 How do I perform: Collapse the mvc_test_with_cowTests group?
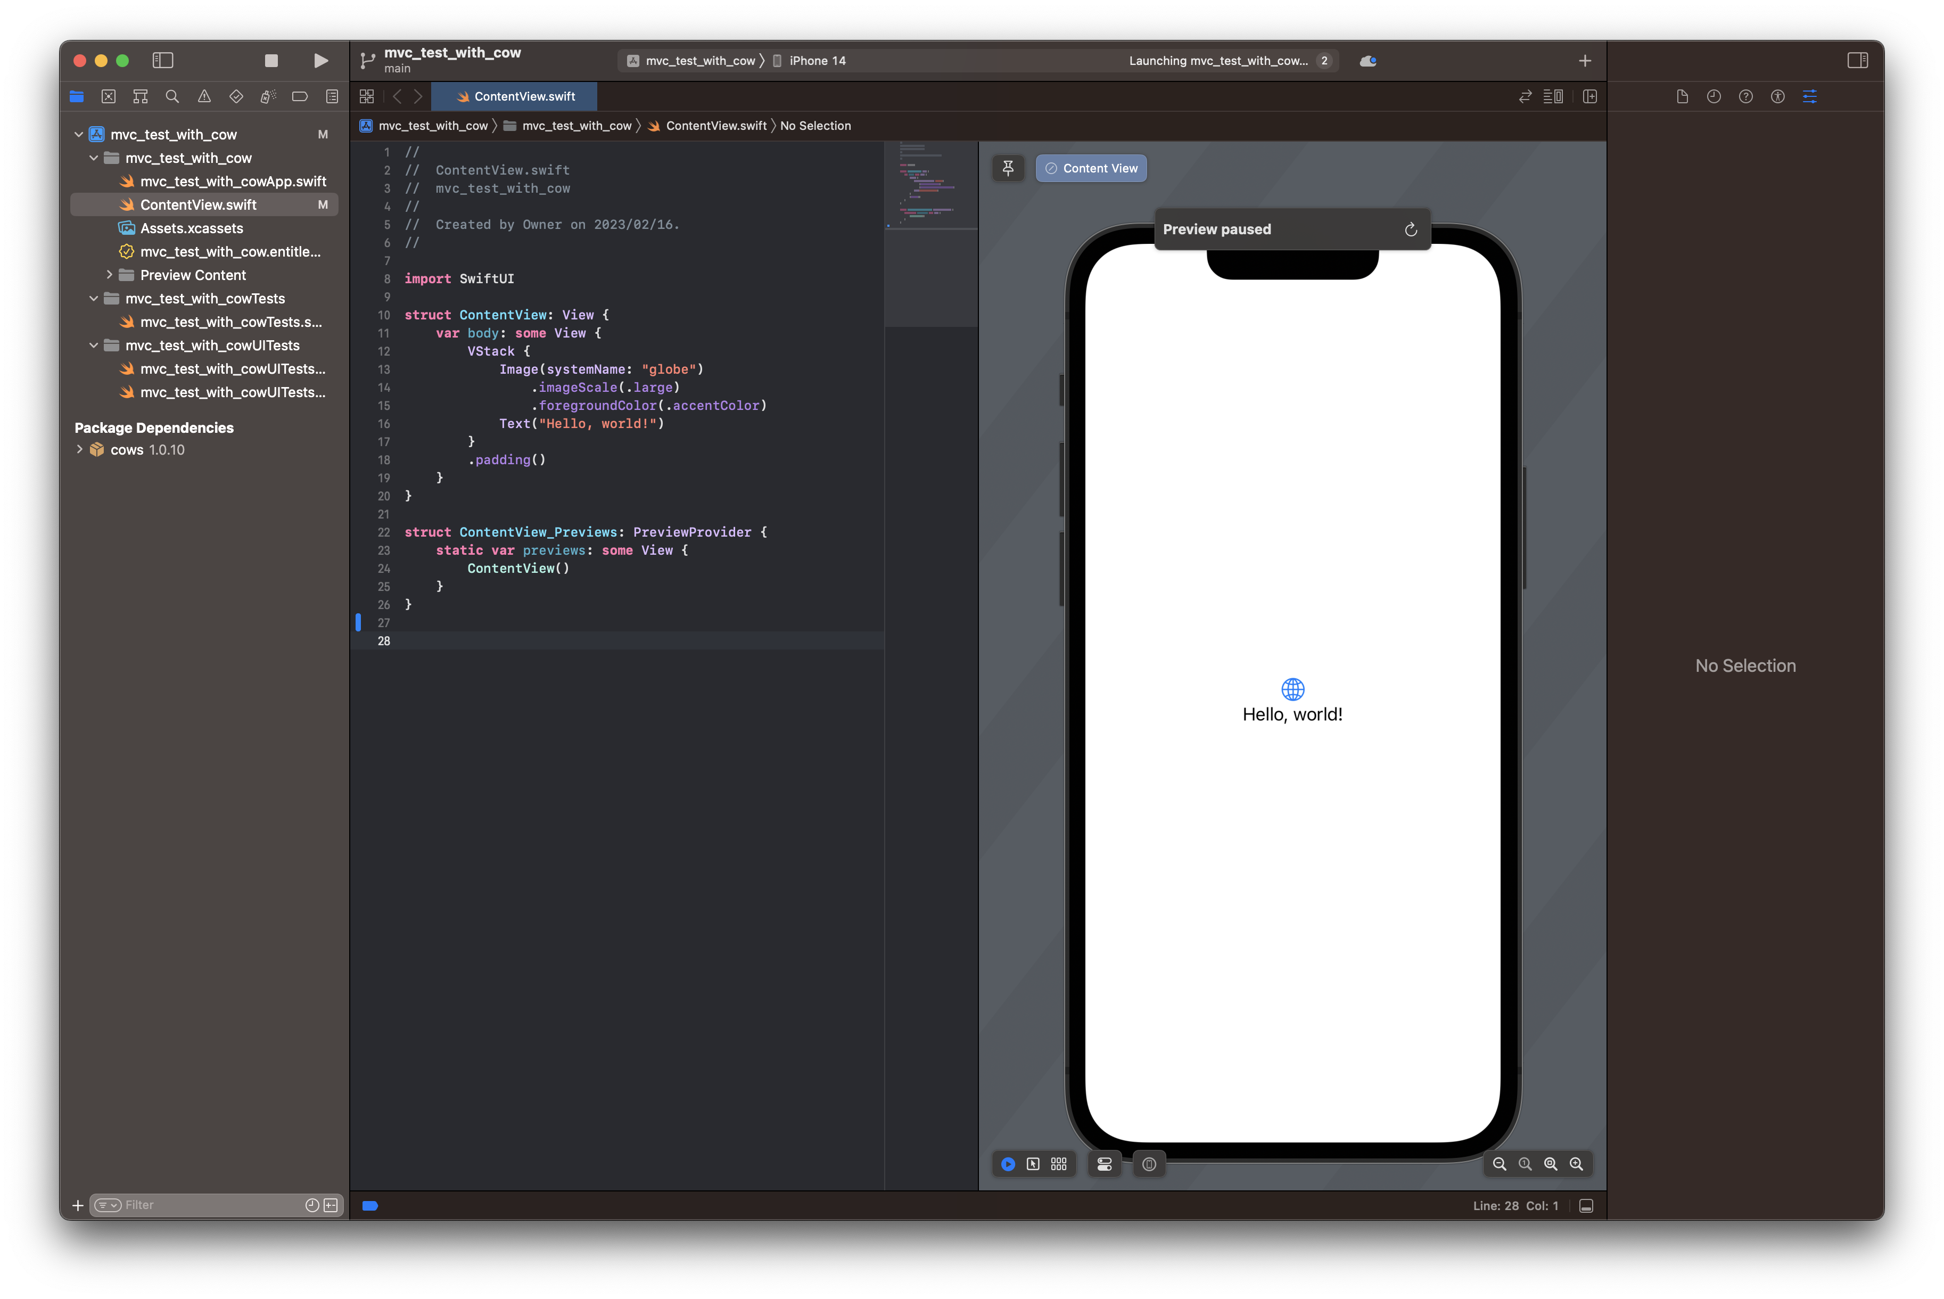tap(94, 298)
